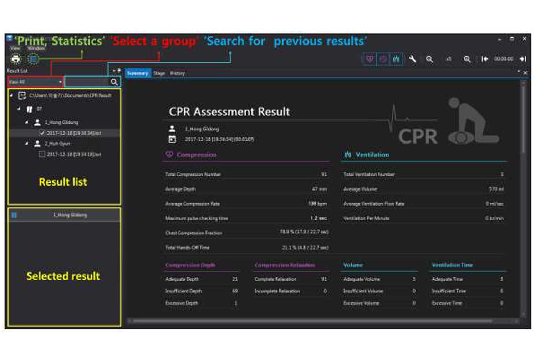Zoom in using the magnifier plus icon
This screenshot has height=364, width=535.
click(467, 59)
